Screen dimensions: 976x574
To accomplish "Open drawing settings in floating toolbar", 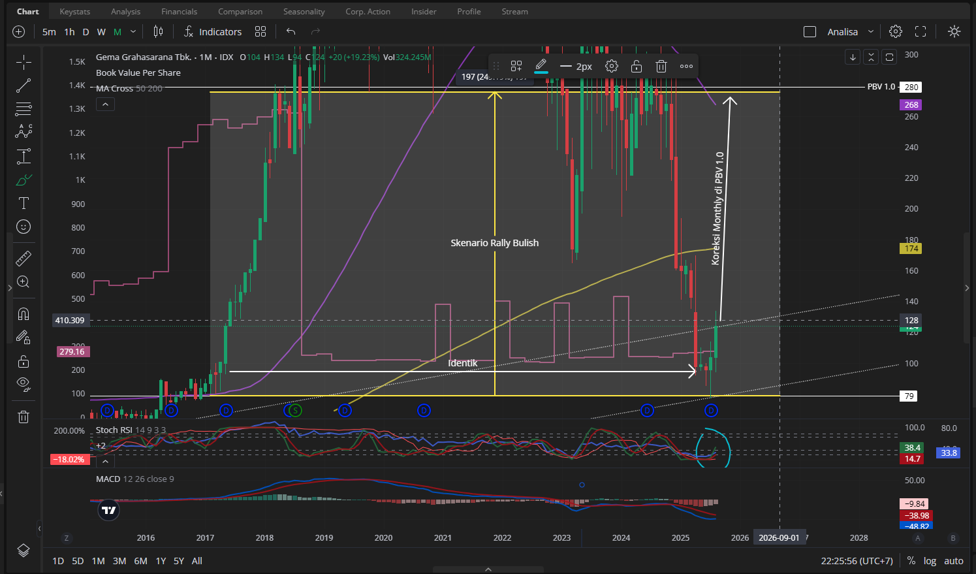I will 612,66.
